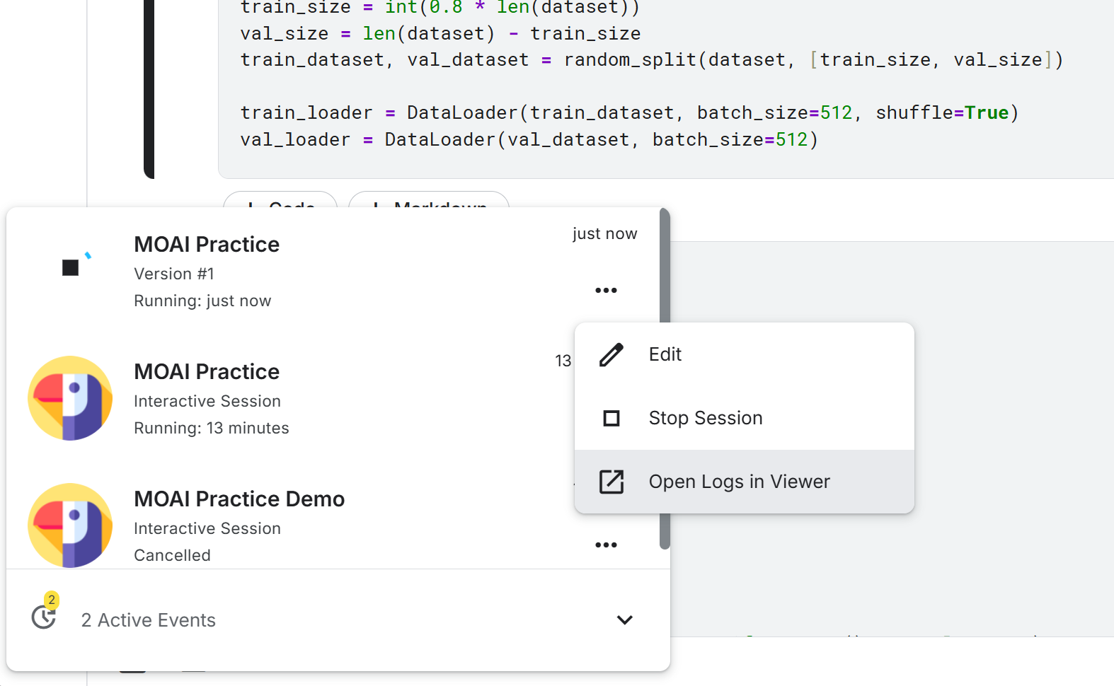Open the MOAI Practice Demo title
This screenshot has height=686, width=1114.
click(239, 499)
